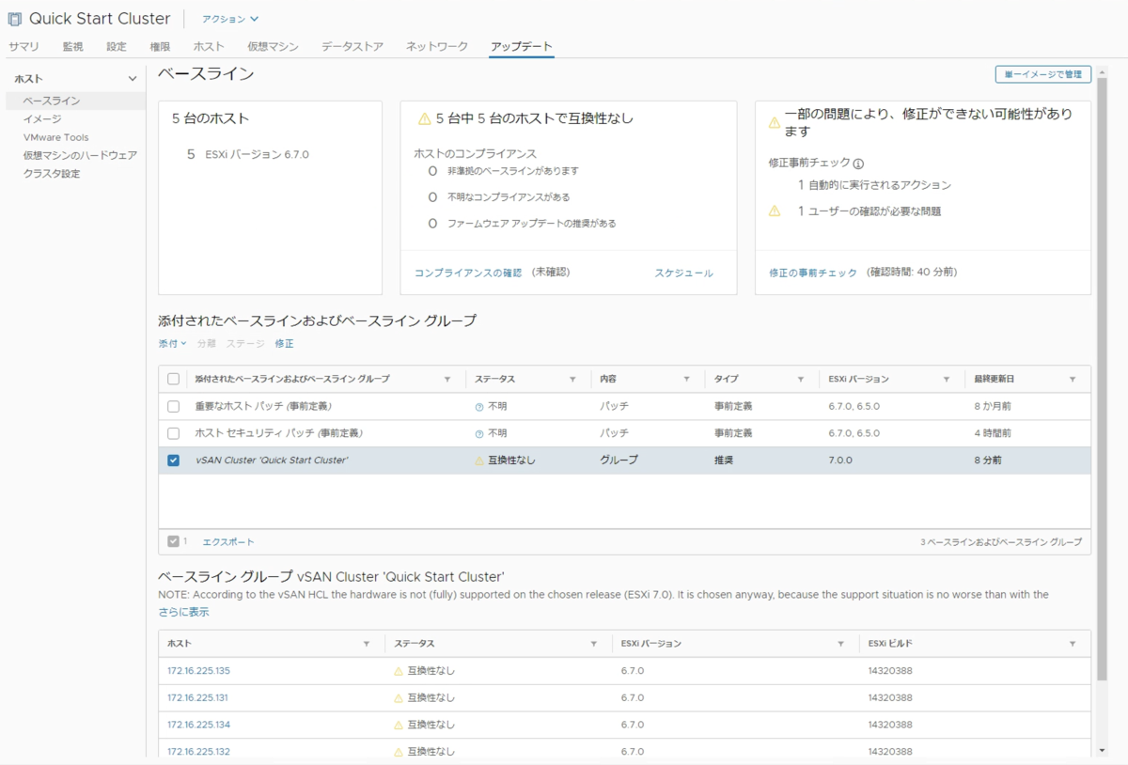This screenshot has height=765, width=1128.
Task: Check the ホスト セキュリティ パッチ row checkbox
Action: pos(173,433)
